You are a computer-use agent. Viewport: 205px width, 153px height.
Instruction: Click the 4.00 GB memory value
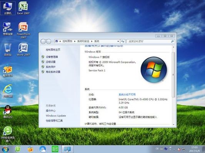(x=123, y=107)
